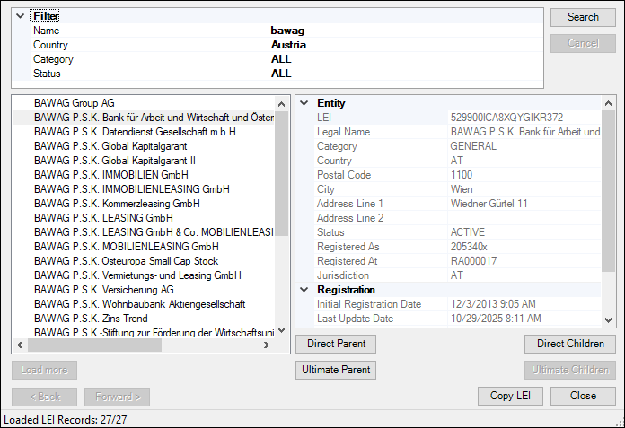Viewport: 625px width, 428px height.
Task: Collapse the Registration section chevron
Action: tap(304, 290)
